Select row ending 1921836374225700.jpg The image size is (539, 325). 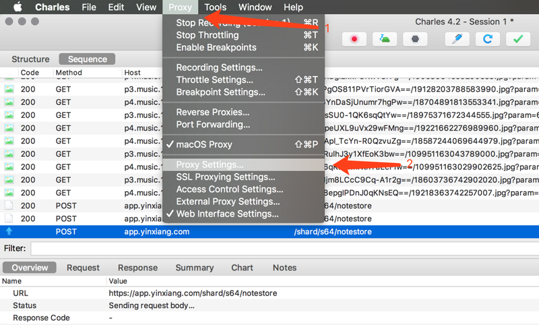[x=269, y=193]
